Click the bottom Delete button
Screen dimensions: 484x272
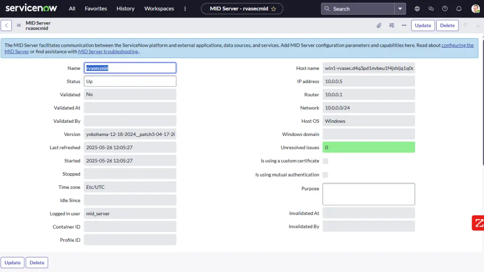[x=37, y=263]
